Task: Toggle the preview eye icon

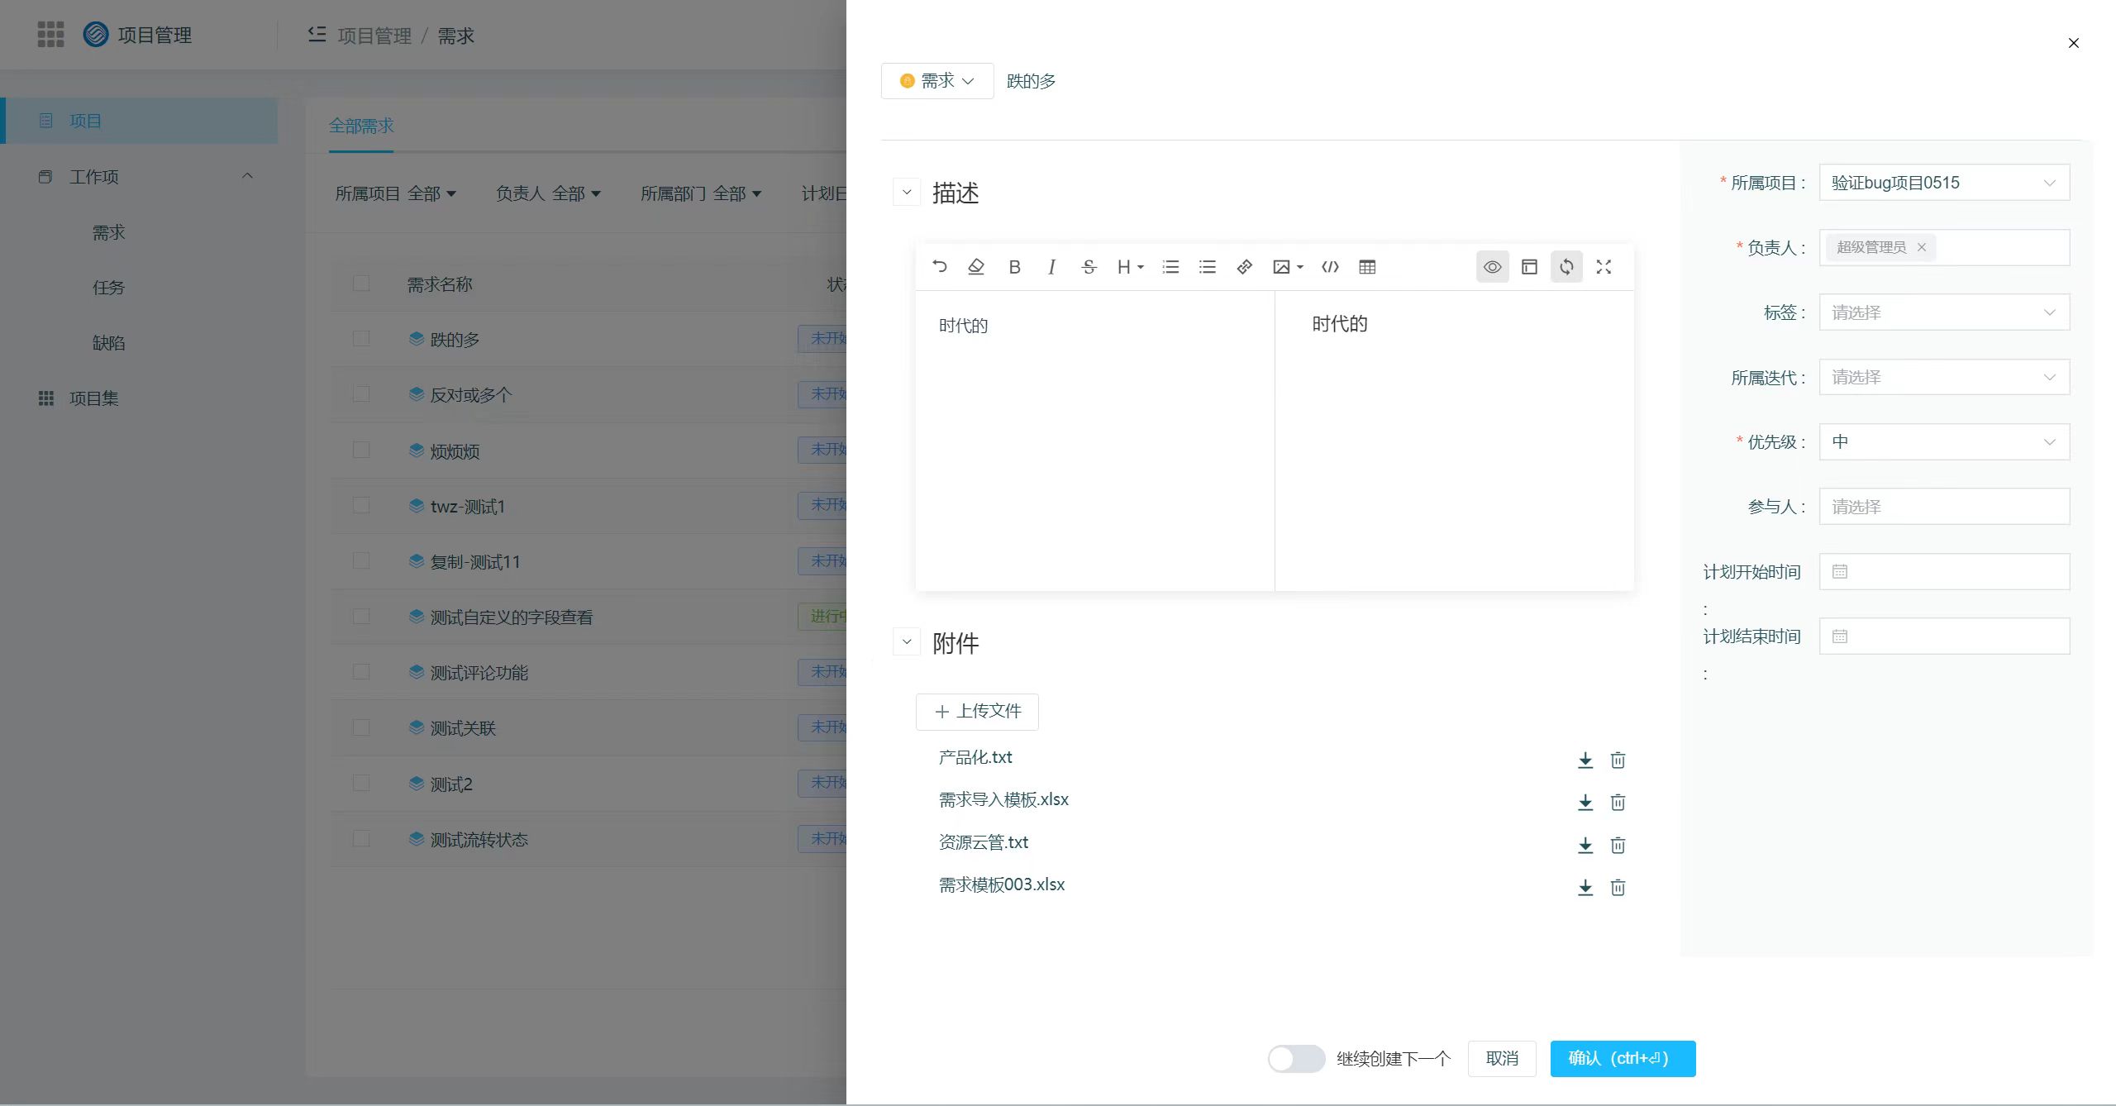Action: (x=1492, y=266)
